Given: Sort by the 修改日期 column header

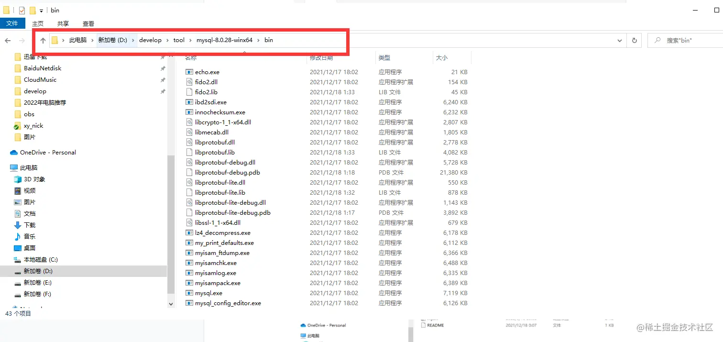Looking at the screenshot, I should pyautogui.click(x=321, y=57).
